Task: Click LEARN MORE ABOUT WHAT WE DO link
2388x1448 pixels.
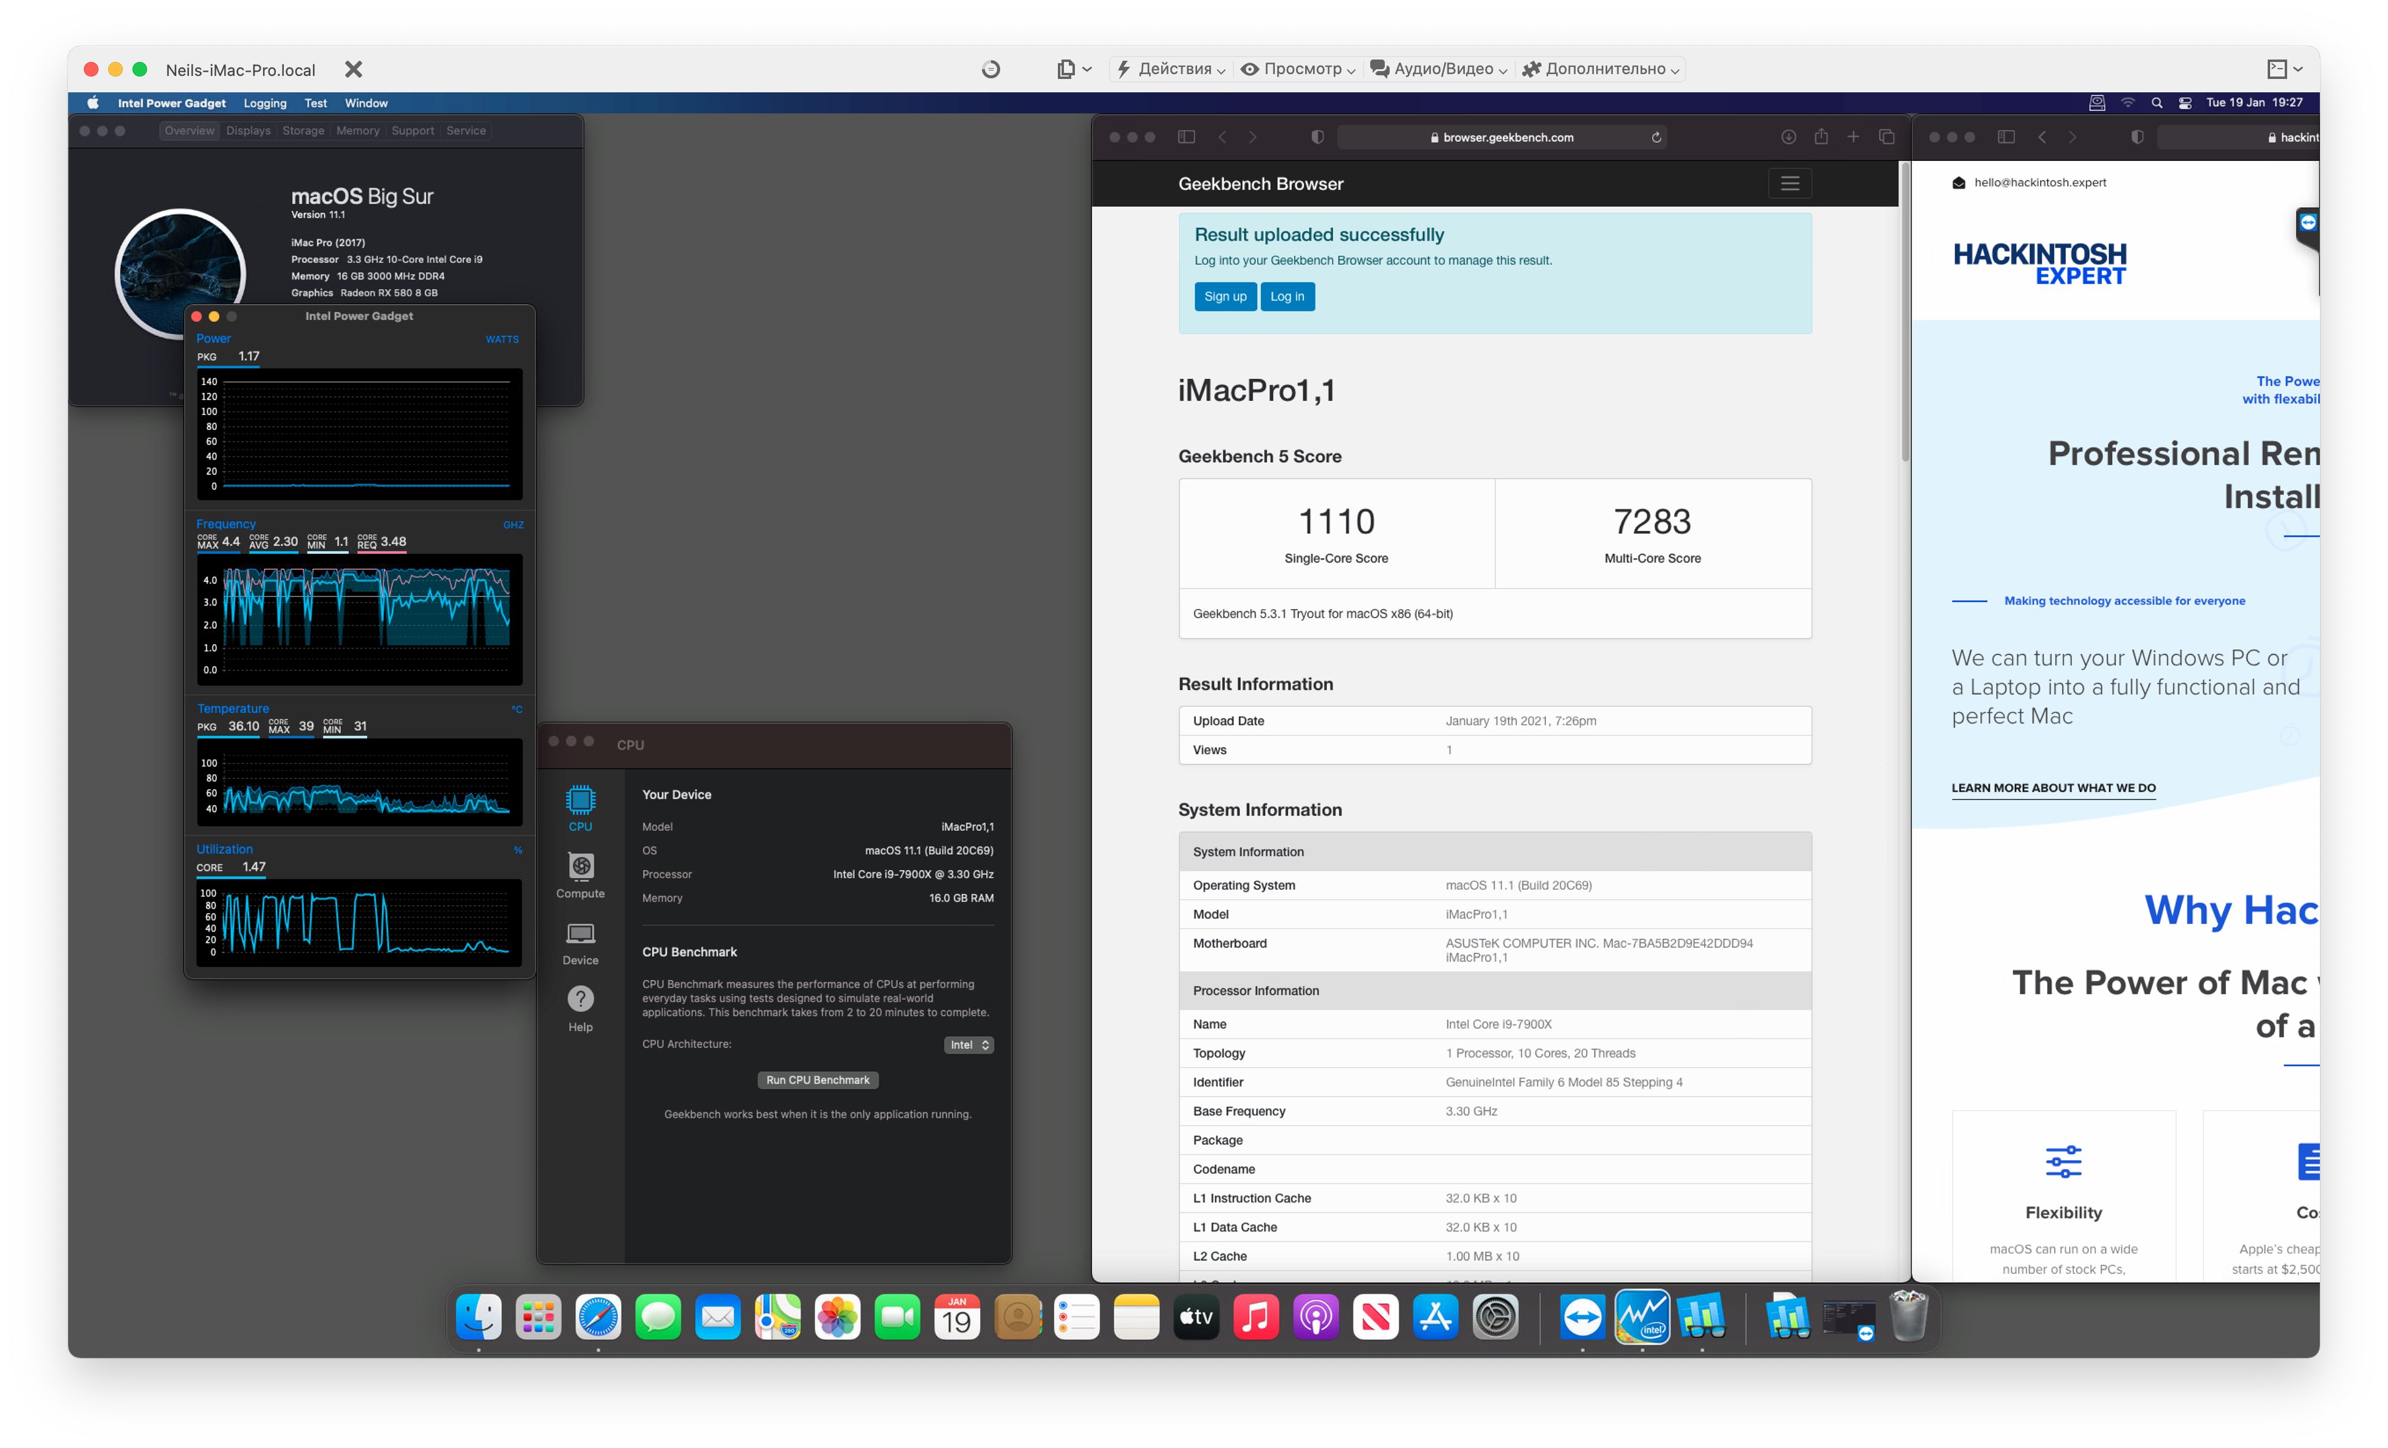Action: [x=2053, y=787]
